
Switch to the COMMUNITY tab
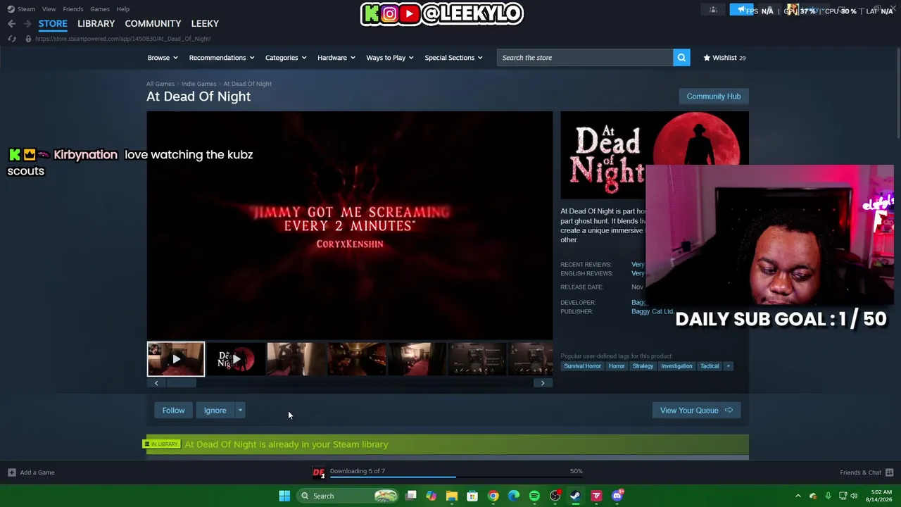coord(153,23)
